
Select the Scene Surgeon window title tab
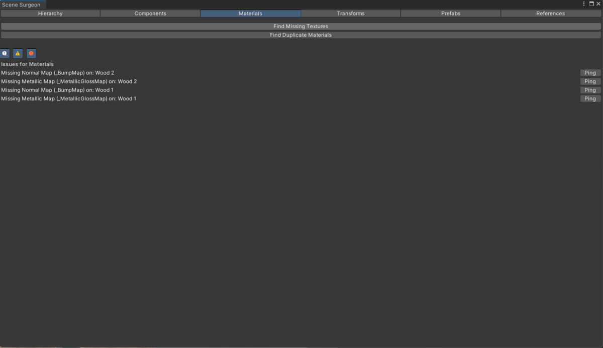(23, 5)
